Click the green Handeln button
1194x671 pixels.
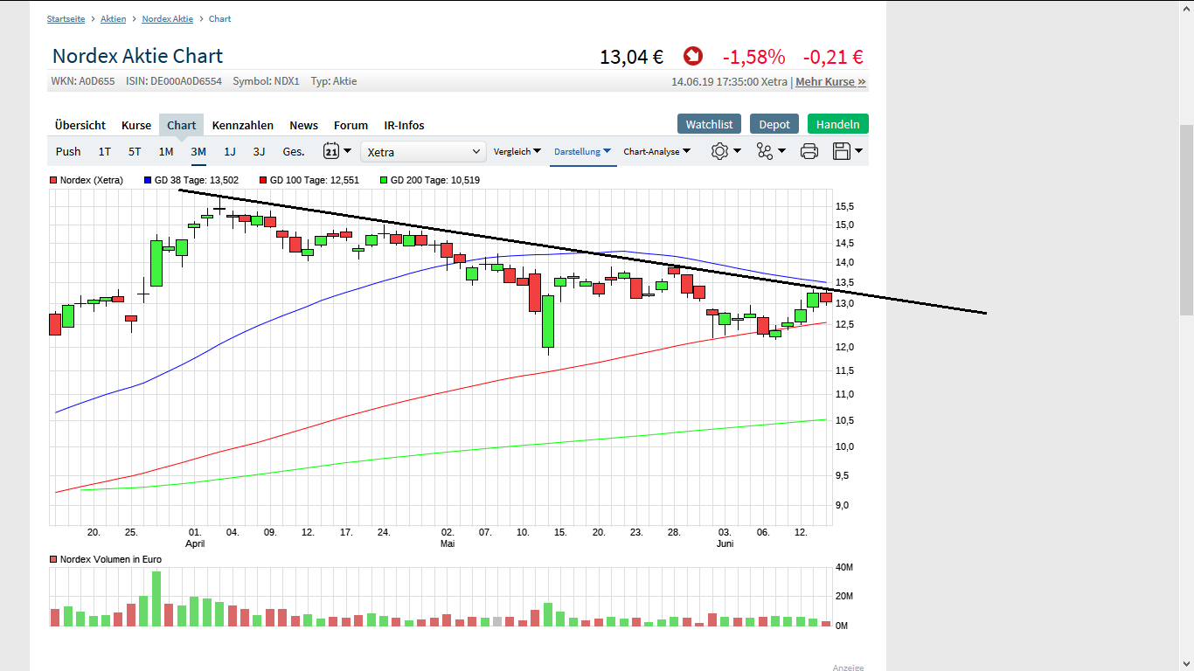pyautogui.click(x=838, y=124)
